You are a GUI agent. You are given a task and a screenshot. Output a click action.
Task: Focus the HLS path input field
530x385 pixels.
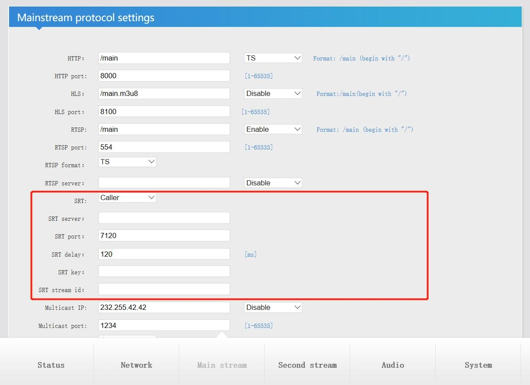click(164, 93)
